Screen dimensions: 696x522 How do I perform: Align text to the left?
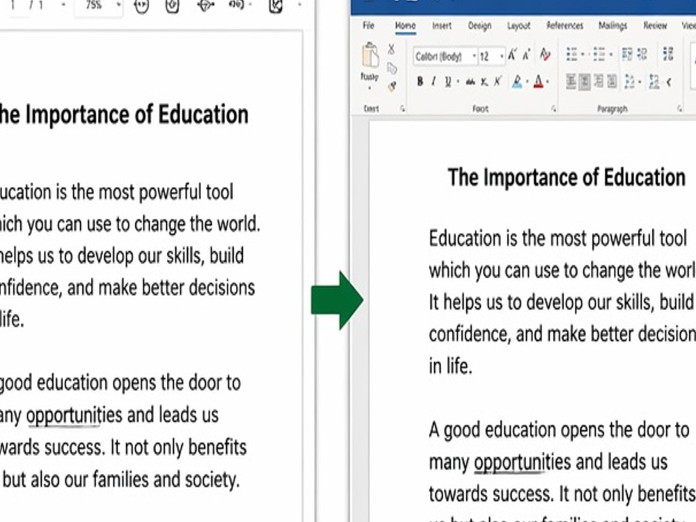571,81
